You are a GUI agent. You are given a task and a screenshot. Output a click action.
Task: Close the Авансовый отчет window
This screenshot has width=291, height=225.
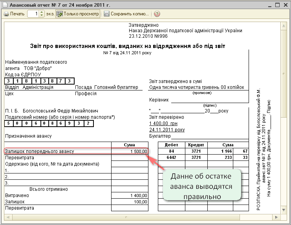coord(285,5)
